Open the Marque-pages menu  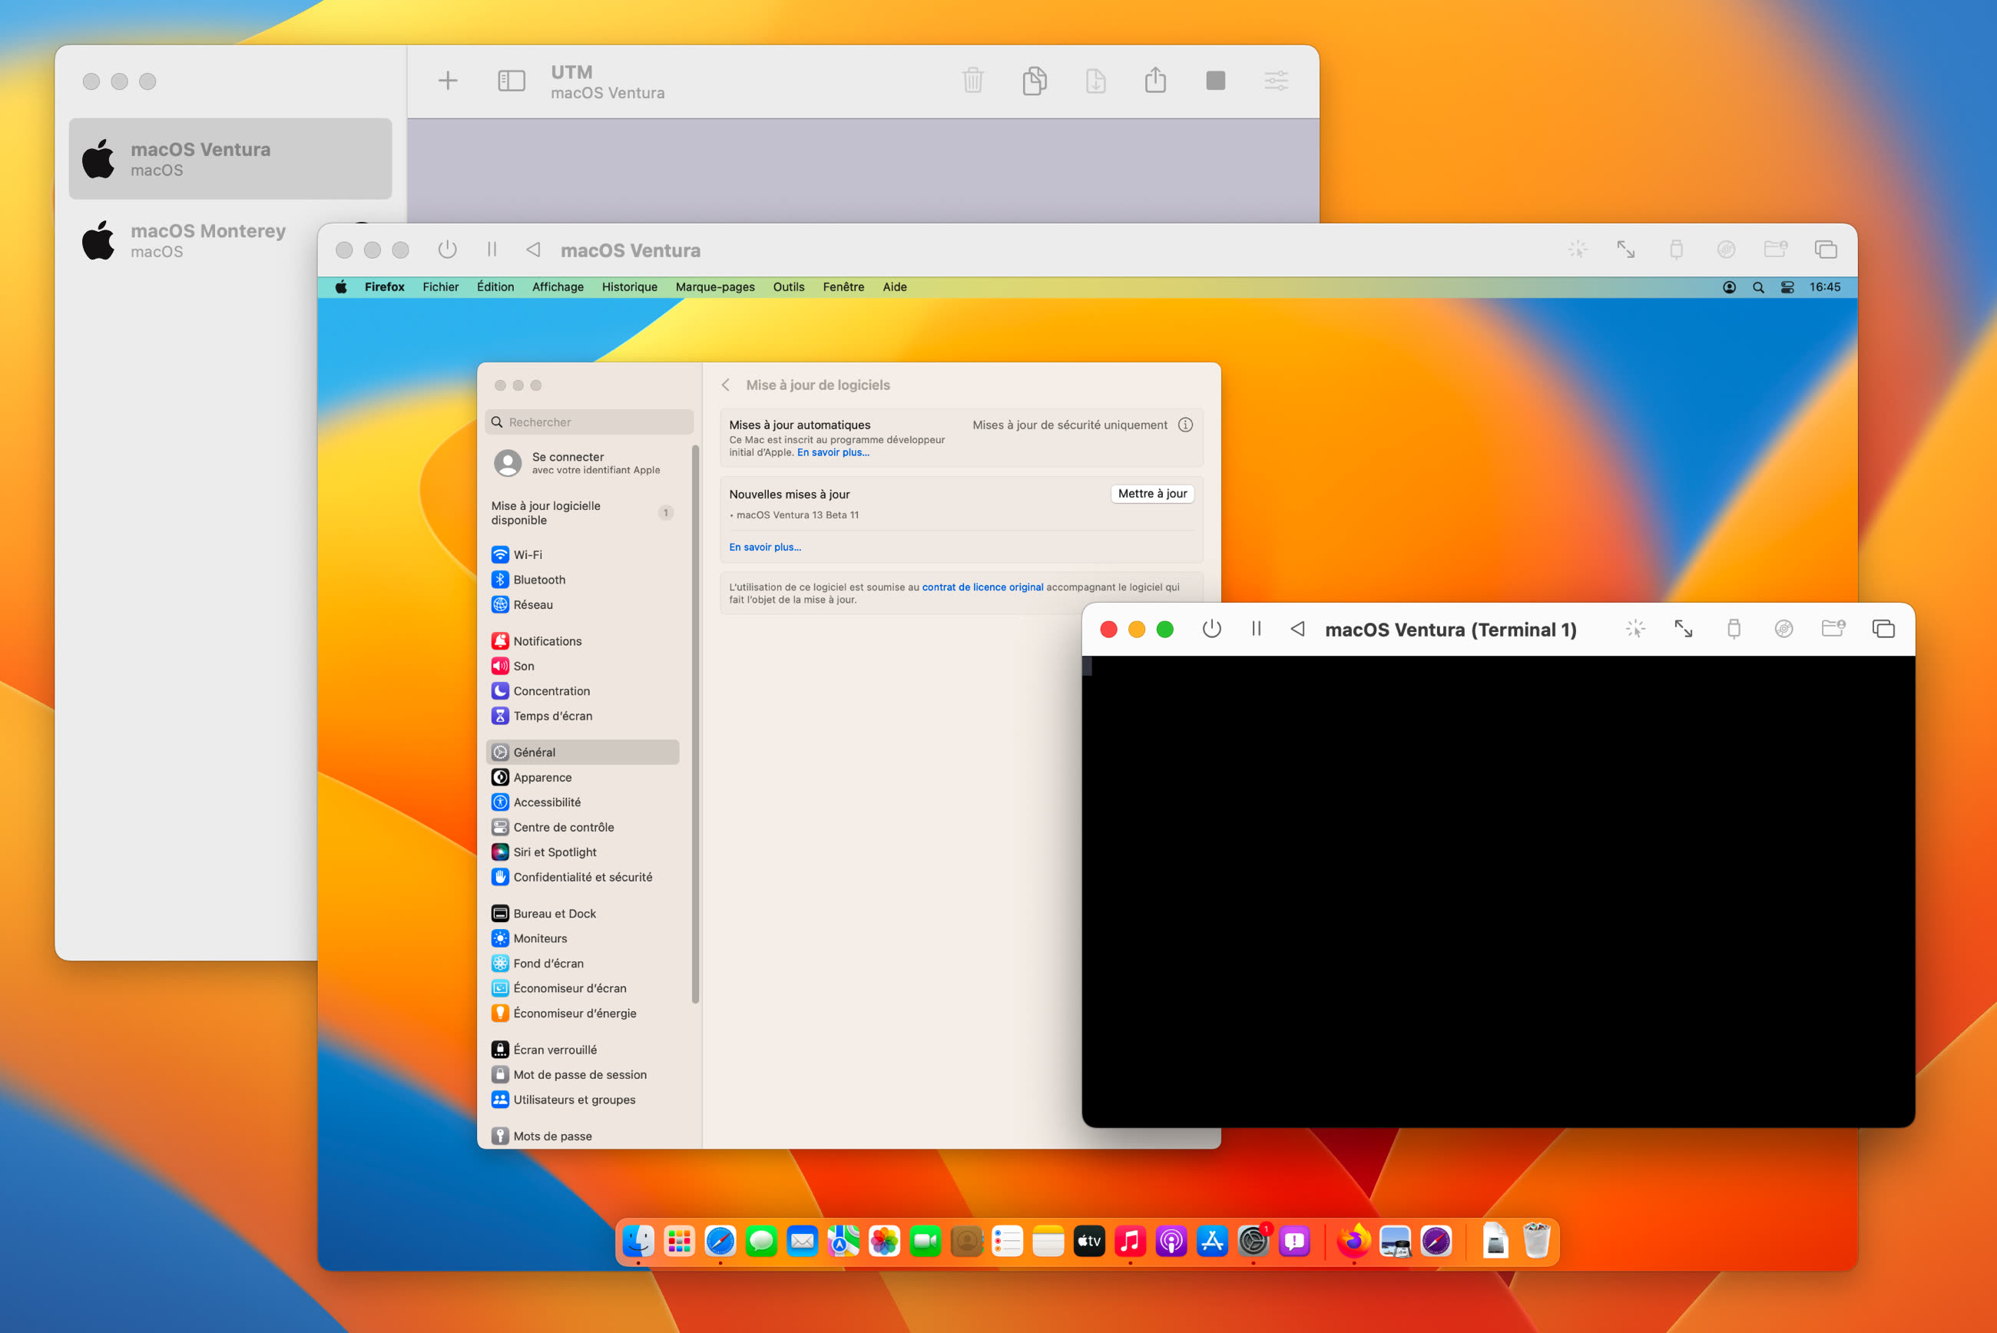[715, 286]
